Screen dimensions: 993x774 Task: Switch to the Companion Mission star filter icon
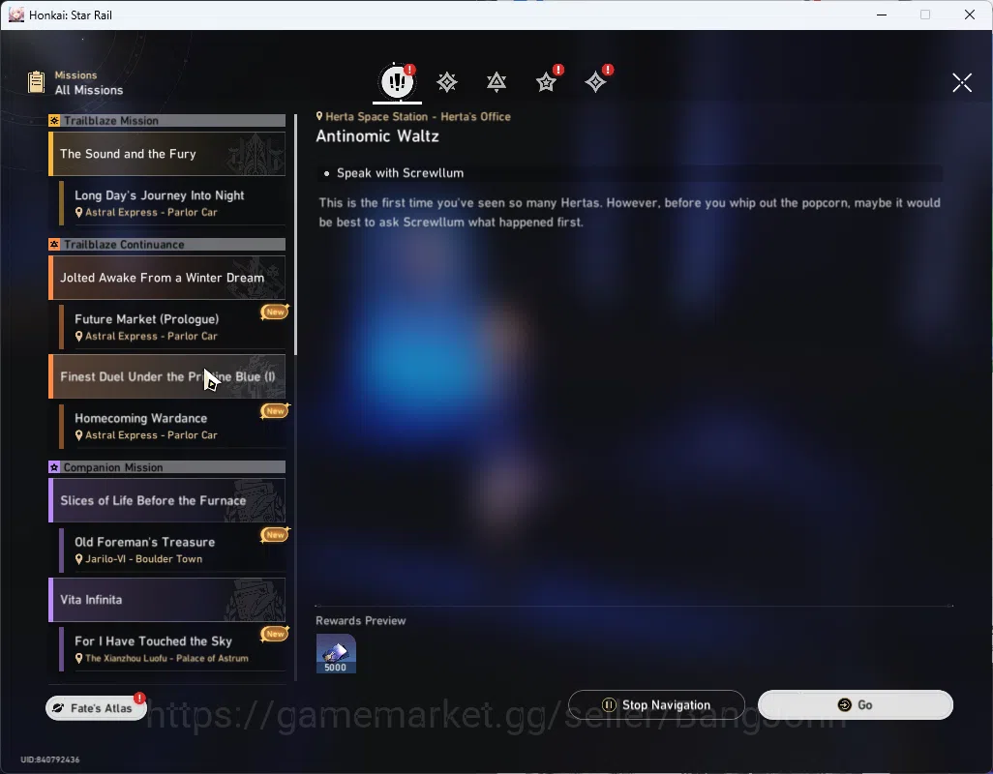pos(546,81)
